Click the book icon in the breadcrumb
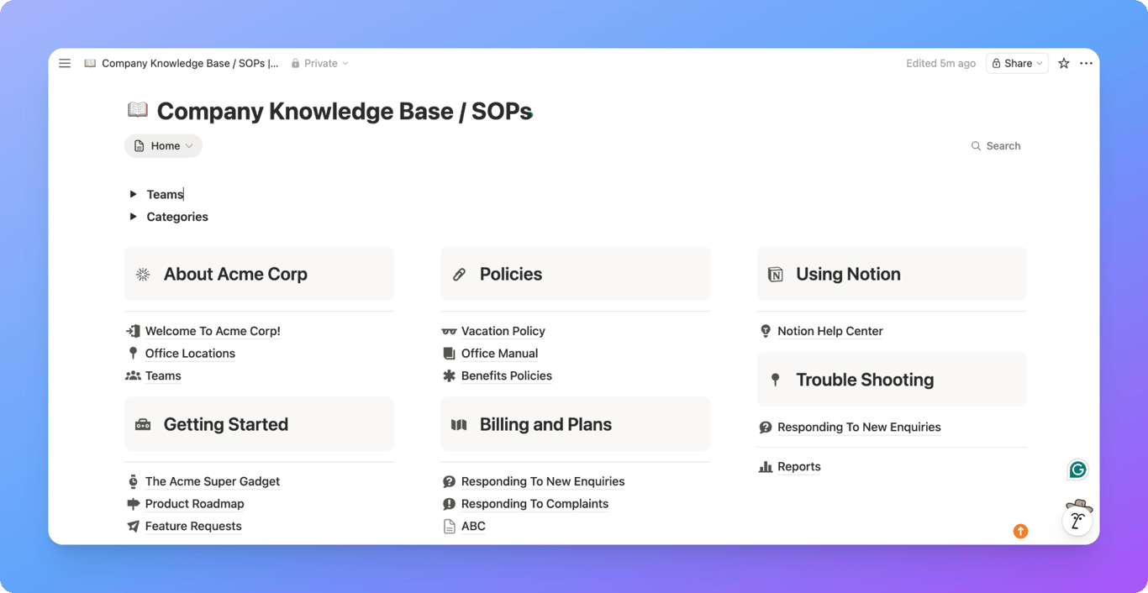 tap(90, 63)
